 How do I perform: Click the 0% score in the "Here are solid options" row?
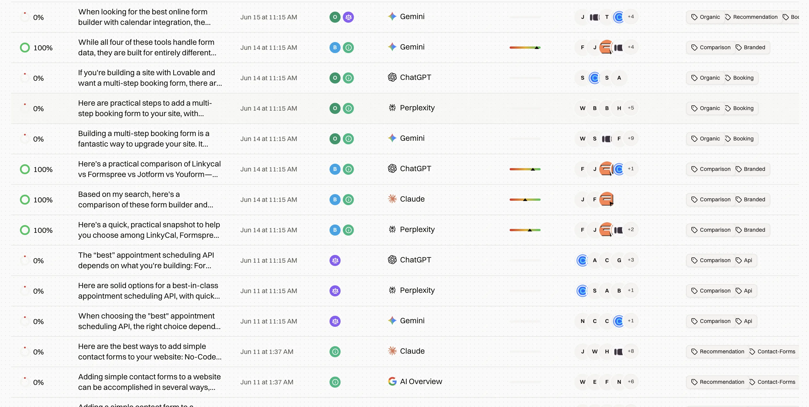38,291
